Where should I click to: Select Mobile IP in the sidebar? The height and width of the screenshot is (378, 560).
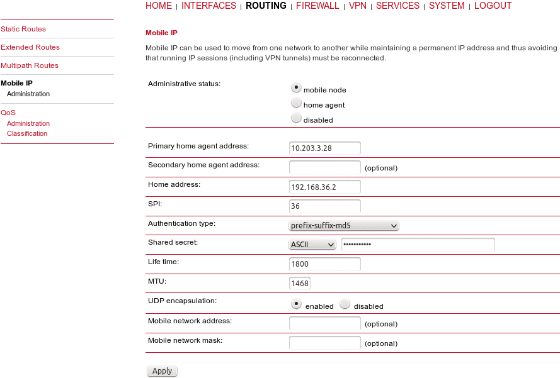(16, 83)
